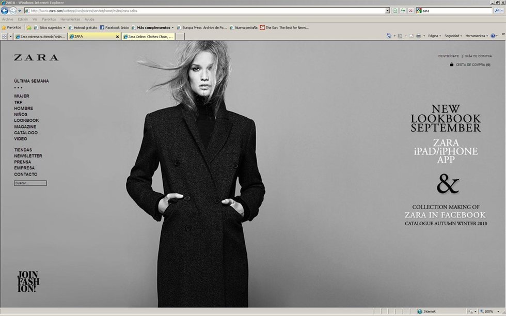
Task: Open the Archivo menu
Action: (8, 19)
